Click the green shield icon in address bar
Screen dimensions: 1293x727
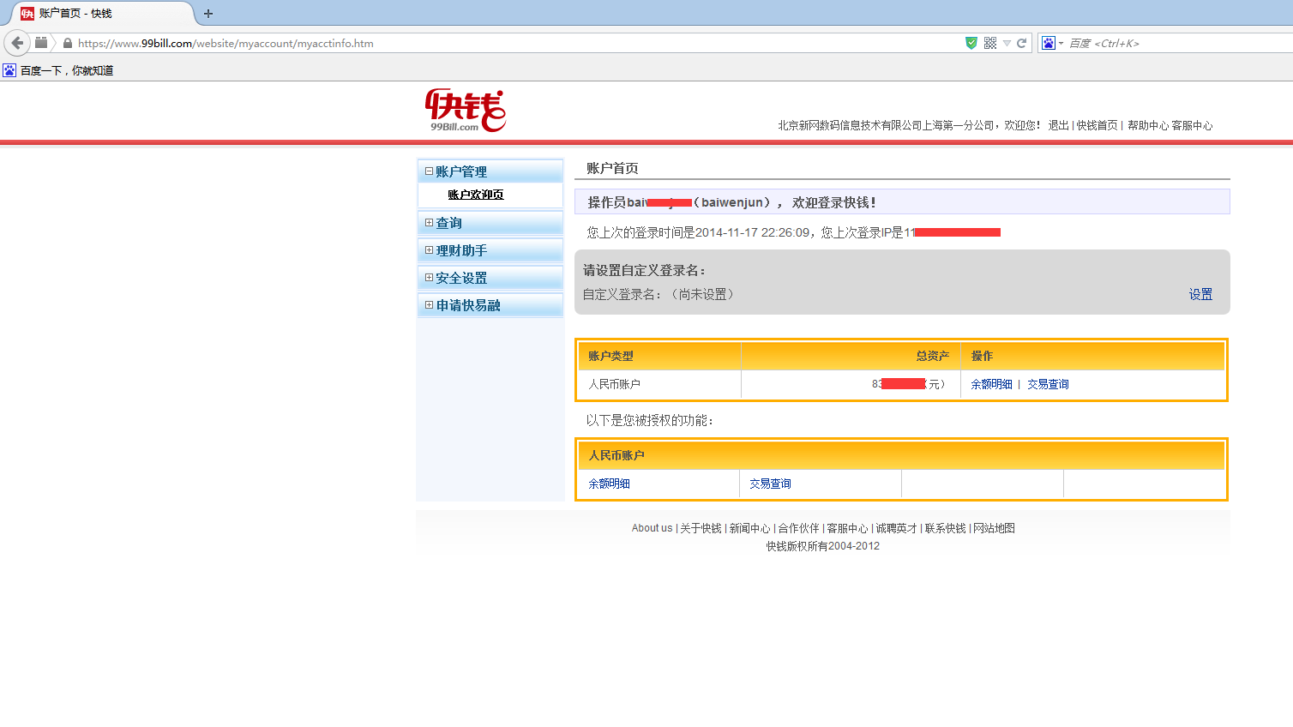point(971,43)
